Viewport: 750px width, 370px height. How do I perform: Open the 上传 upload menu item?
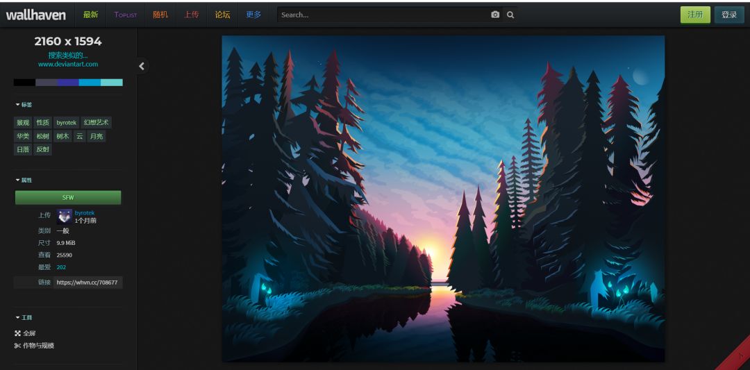click(x=192, y=15)
